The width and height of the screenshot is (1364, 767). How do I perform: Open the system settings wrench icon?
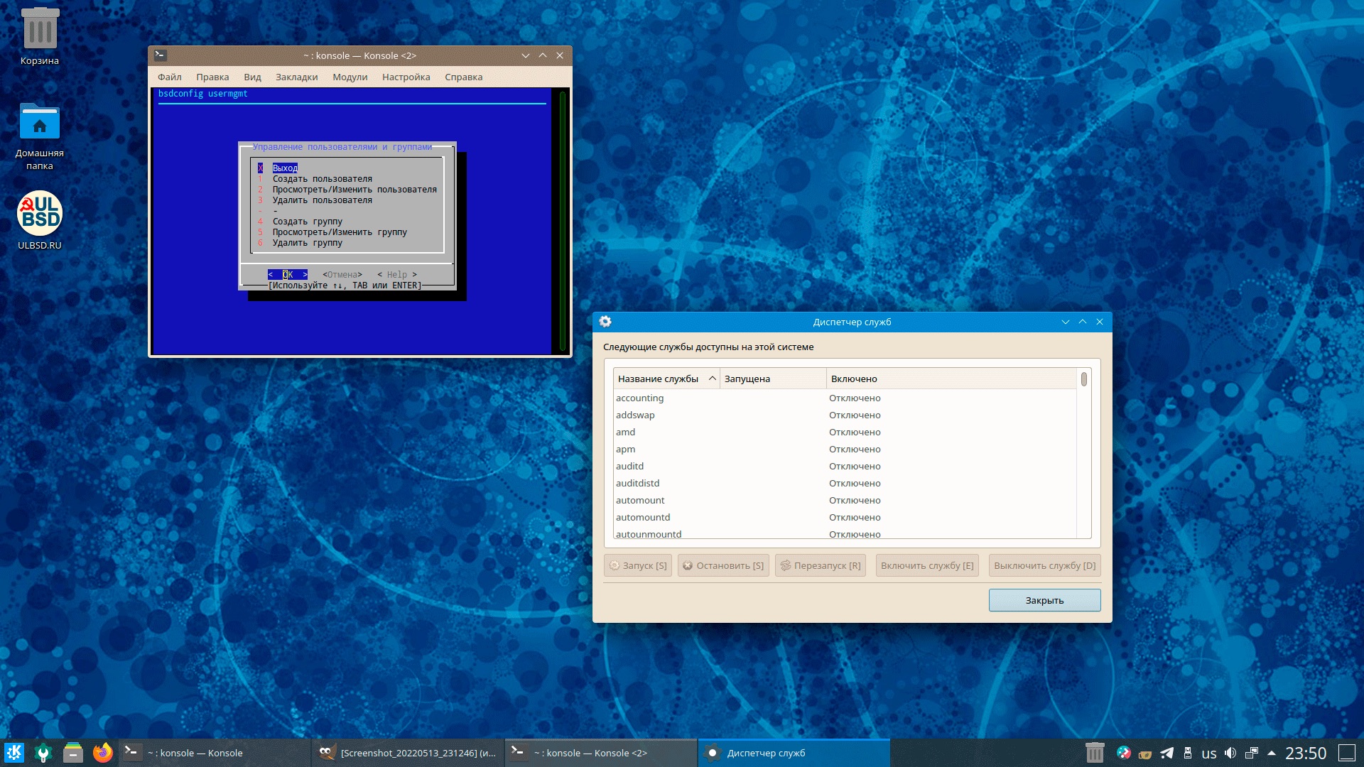[x=43, y=753]
